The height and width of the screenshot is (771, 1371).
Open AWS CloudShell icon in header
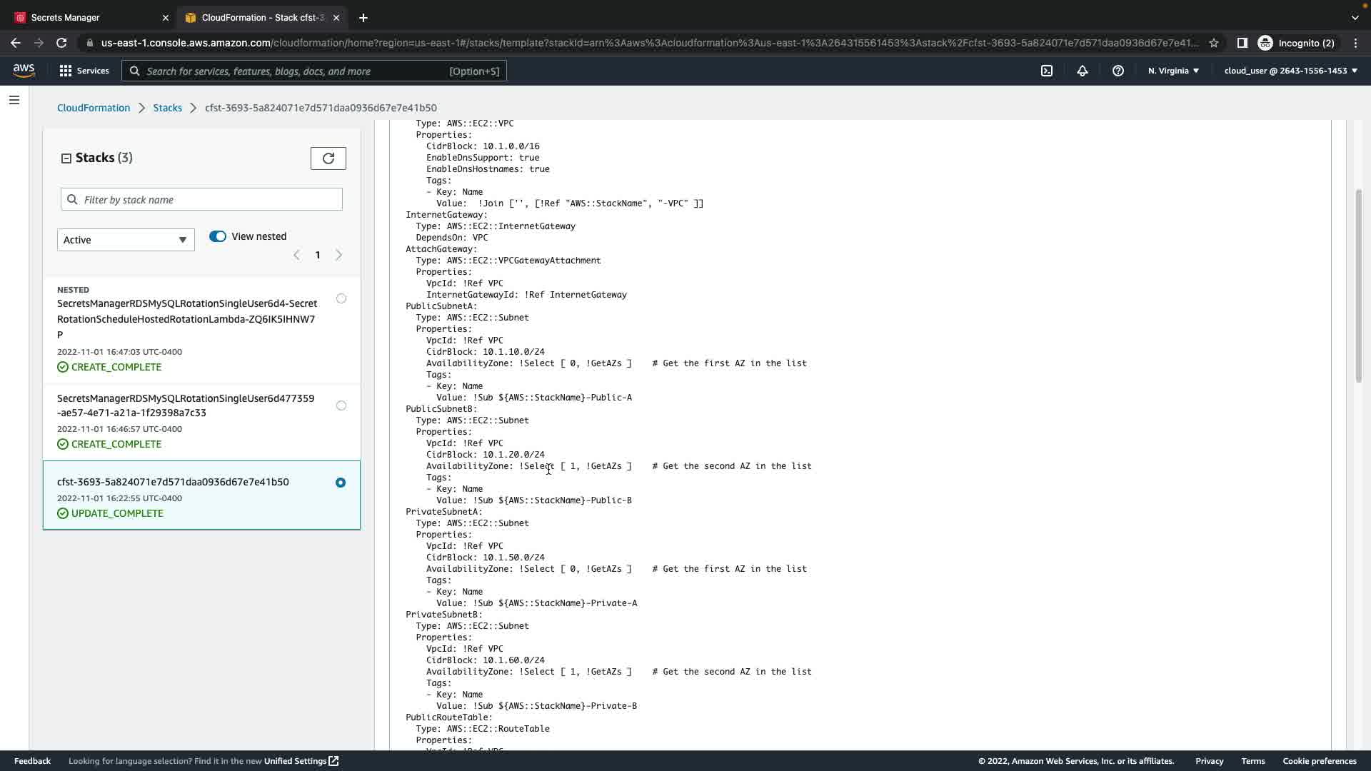(1047, 71)
